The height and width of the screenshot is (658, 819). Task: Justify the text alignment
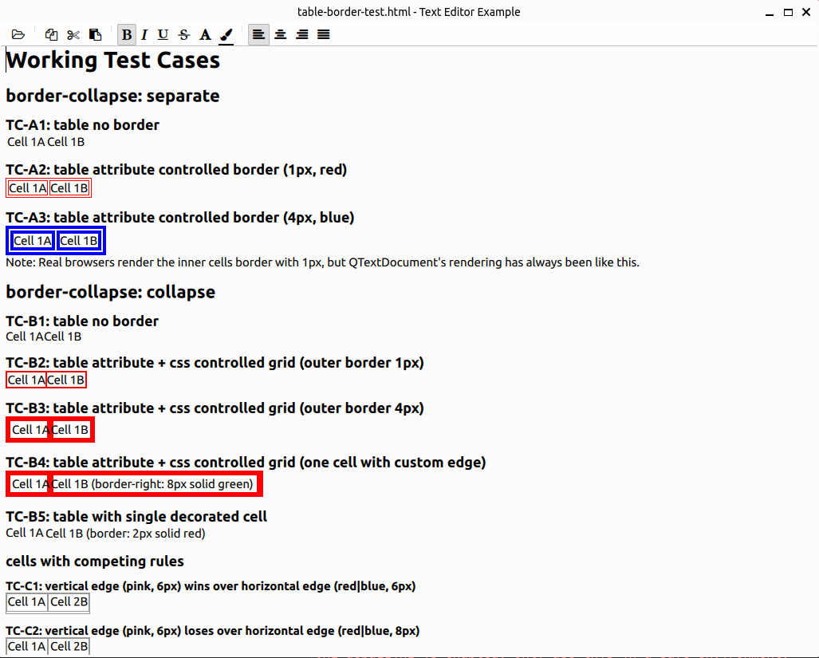[324, 34]
